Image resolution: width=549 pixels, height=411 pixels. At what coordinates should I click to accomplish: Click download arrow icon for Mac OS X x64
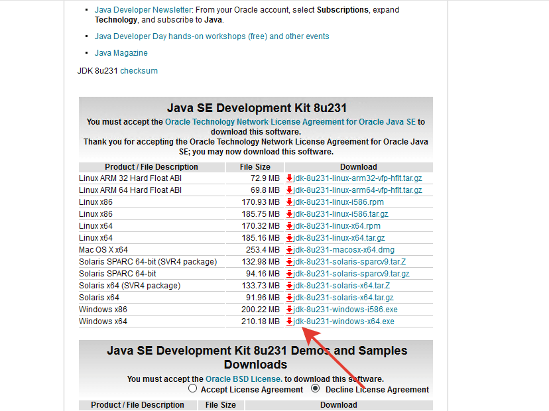(x=290, y=250)
